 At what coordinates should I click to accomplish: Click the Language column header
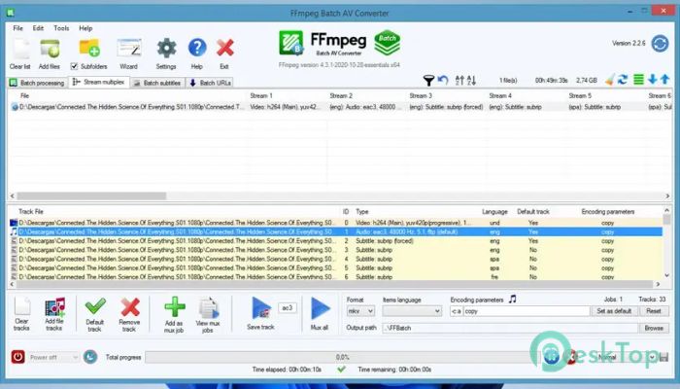coord(494,212)
